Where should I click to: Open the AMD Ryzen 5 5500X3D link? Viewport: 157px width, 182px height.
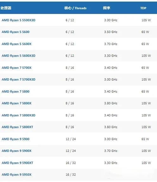pos(19,20)
